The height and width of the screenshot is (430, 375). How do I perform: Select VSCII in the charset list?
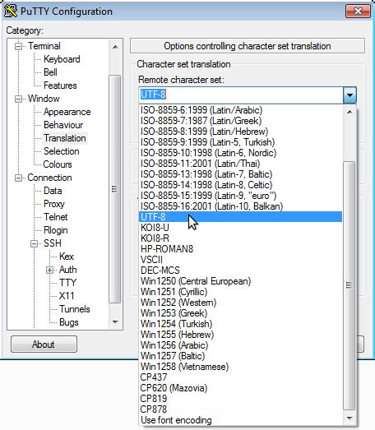point(241,260)
